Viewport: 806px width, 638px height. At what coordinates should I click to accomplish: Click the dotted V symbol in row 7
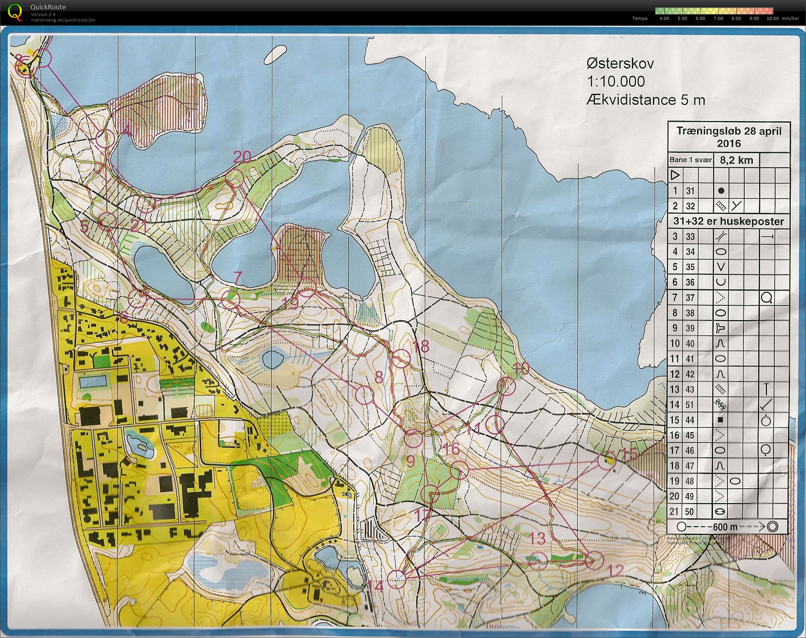tap(721, 298)
